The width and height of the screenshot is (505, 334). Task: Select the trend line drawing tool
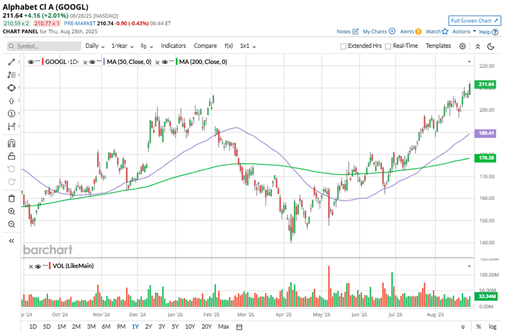pyautogui.click(x=11, y=62)
